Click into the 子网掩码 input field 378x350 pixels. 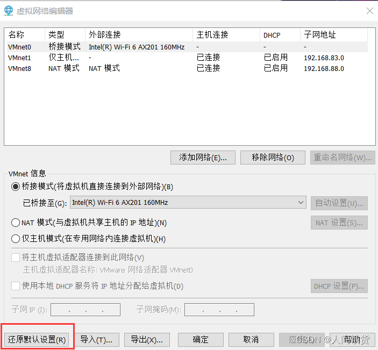219,310
